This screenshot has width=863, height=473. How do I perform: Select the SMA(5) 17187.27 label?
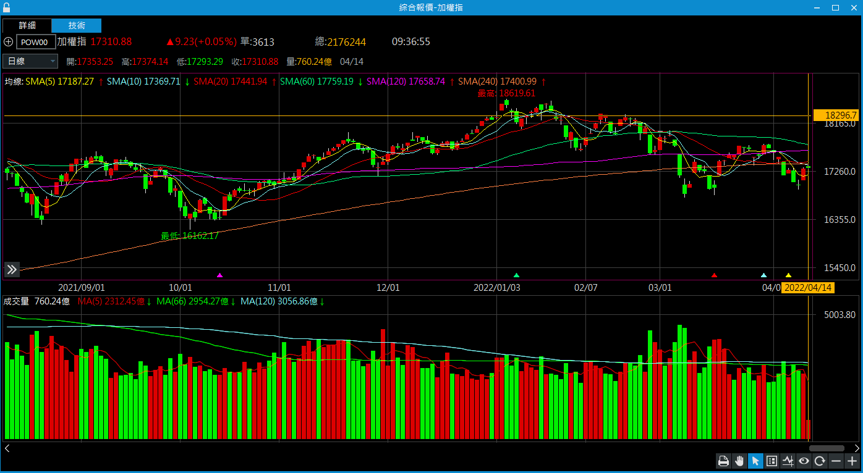point(59,82)
